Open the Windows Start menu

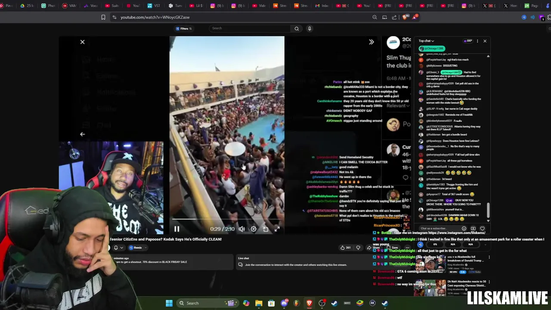point(169,303)
